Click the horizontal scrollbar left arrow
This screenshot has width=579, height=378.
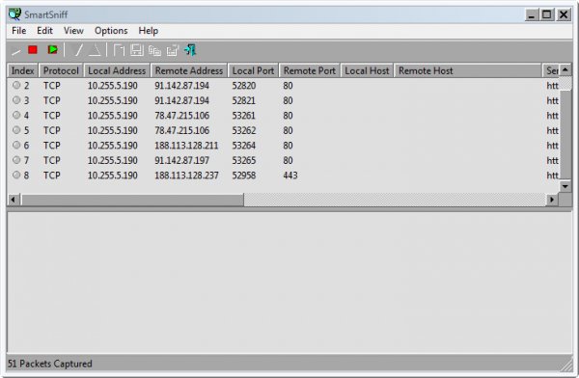[x=14, y=200]
